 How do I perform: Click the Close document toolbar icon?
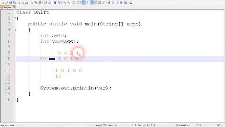coord(19,2)
